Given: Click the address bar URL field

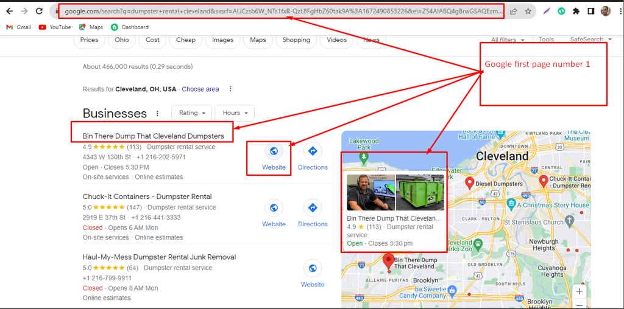Looking at the screenshot, I should (x=283, y=11).
